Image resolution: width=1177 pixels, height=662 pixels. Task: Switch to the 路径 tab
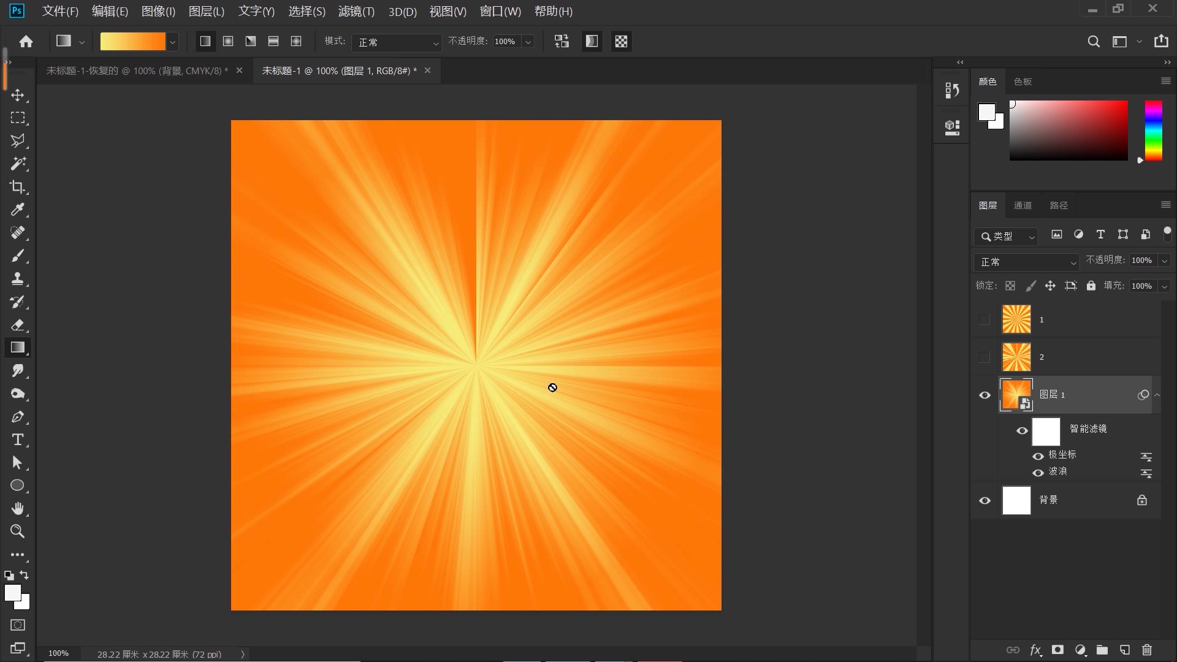pos(1059,205)
